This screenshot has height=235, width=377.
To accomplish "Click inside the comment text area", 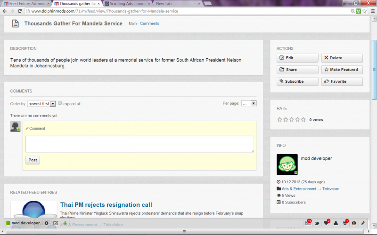I will coord(139,144).
